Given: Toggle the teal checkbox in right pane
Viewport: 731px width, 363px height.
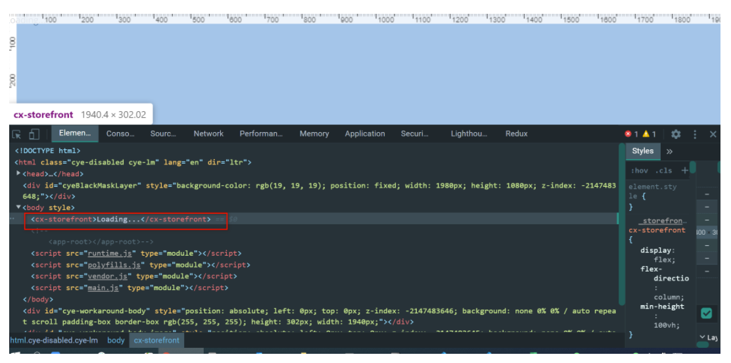Looking at the screenshot, I should pyautogui.click(x=706, y=313).
